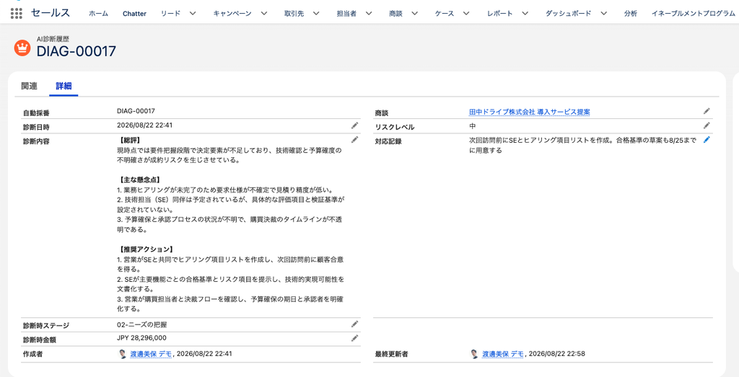Viewport: 739px width, 377px height.
Task: Open the Chatter nav tab
Action: [134, 14]
